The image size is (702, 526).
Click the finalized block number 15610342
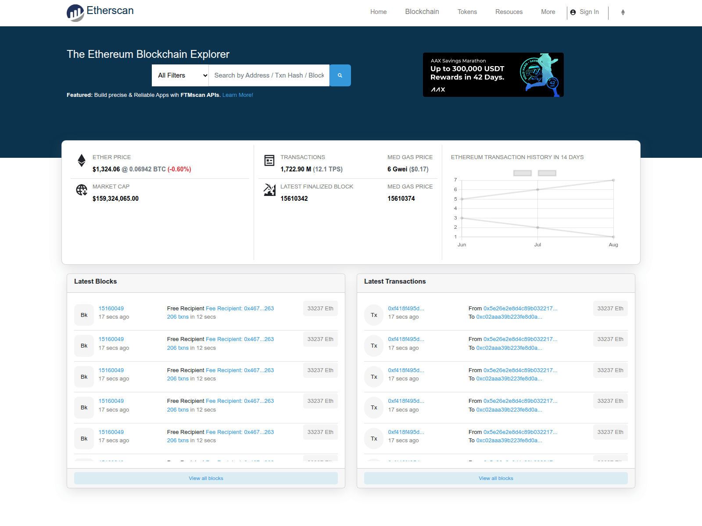294,199
